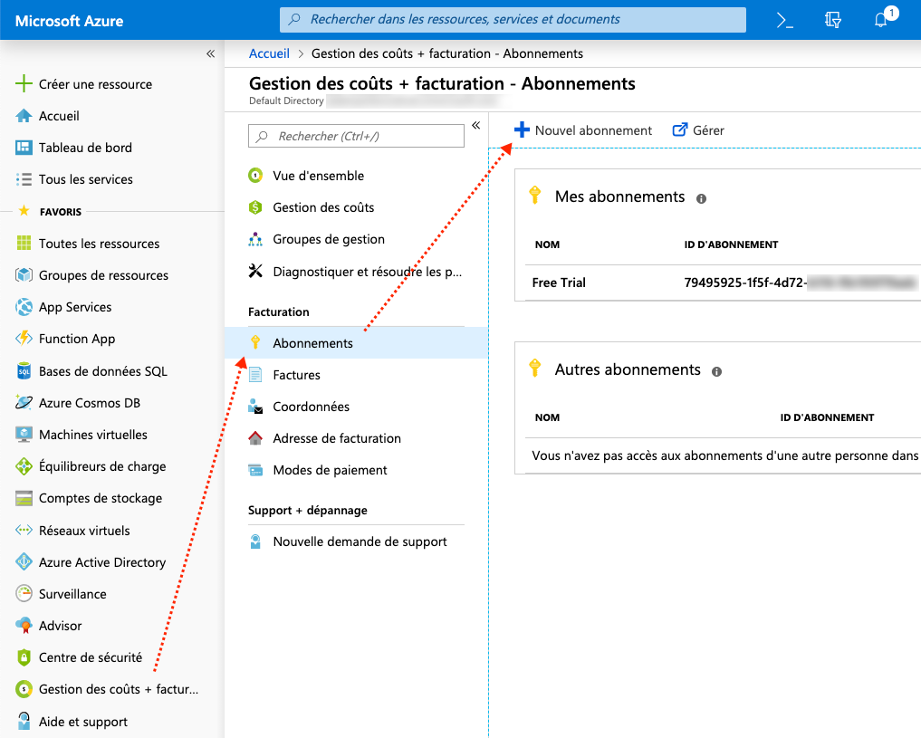
Task: Click the Accueil home icon in sidebar
Action: tap(24, 116)
